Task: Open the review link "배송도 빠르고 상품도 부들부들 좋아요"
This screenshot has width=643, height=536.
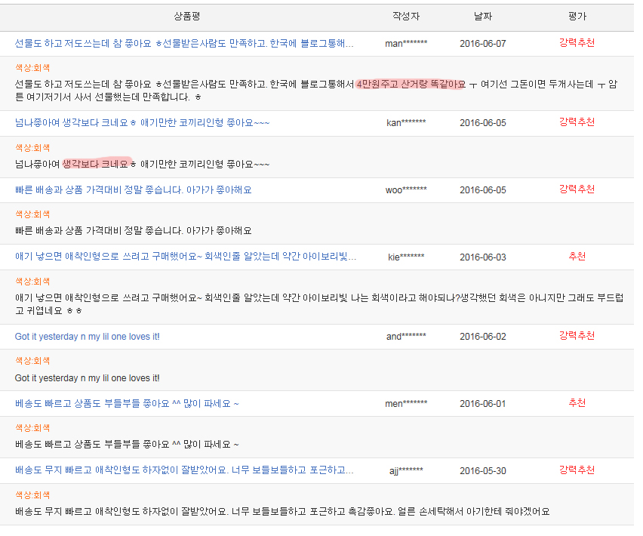Action: coord(127,404)
